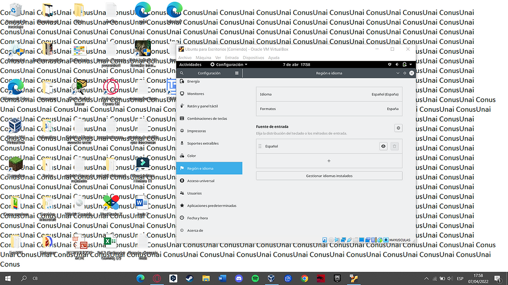The height and width of the screenshot is (285, 508).
Task: Open Color settings
Action: point(209,156)
